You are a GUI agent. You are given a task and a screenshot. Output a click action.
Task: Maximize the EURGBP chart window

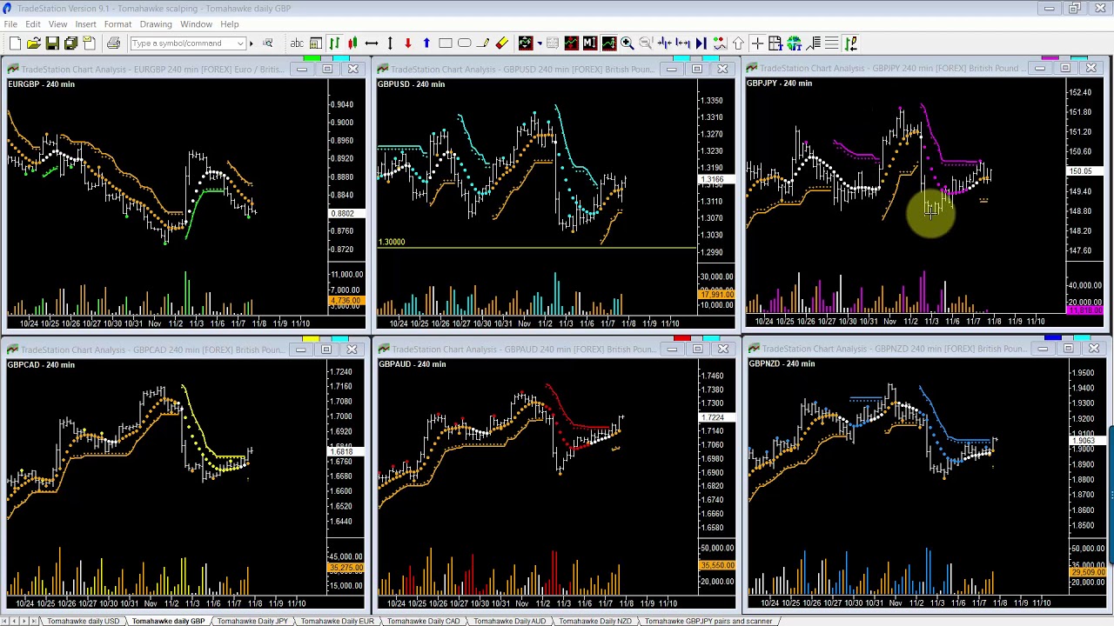(327, 69)
